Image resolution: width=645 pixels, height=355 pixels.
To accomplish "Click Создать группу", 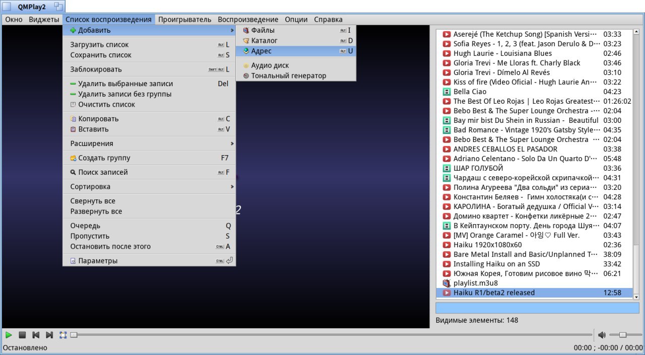I will pos(149,158).
